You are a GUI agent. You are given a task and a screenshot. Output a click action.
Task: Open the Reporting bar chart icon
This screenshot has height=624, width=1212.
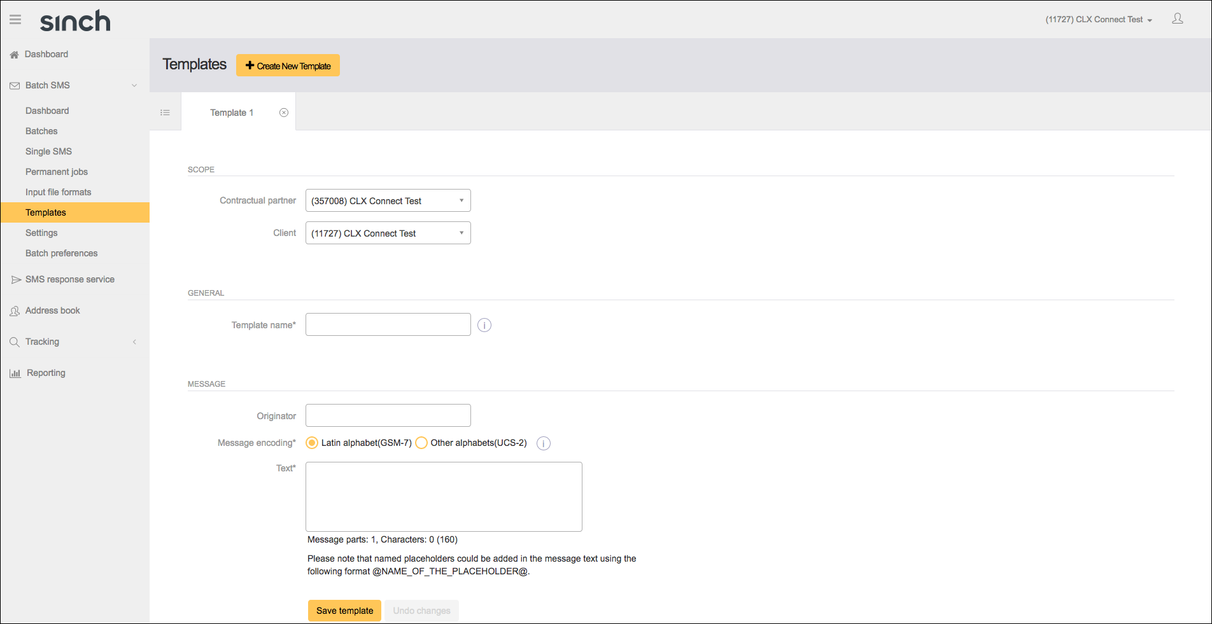tap(15, 373)
